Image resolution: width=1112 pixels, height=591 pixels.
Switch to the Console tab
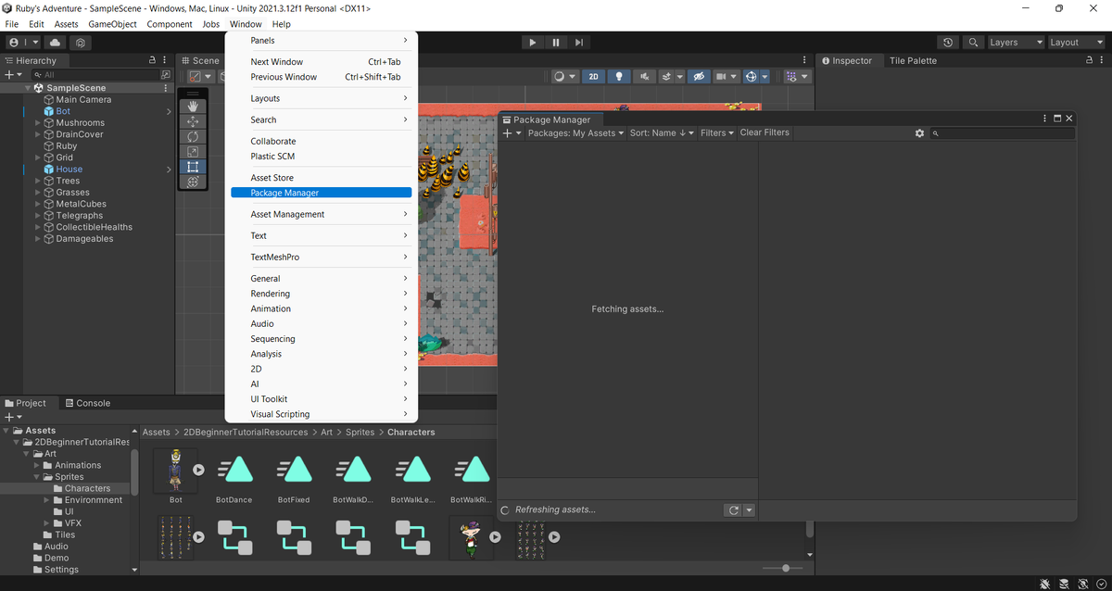87,403
